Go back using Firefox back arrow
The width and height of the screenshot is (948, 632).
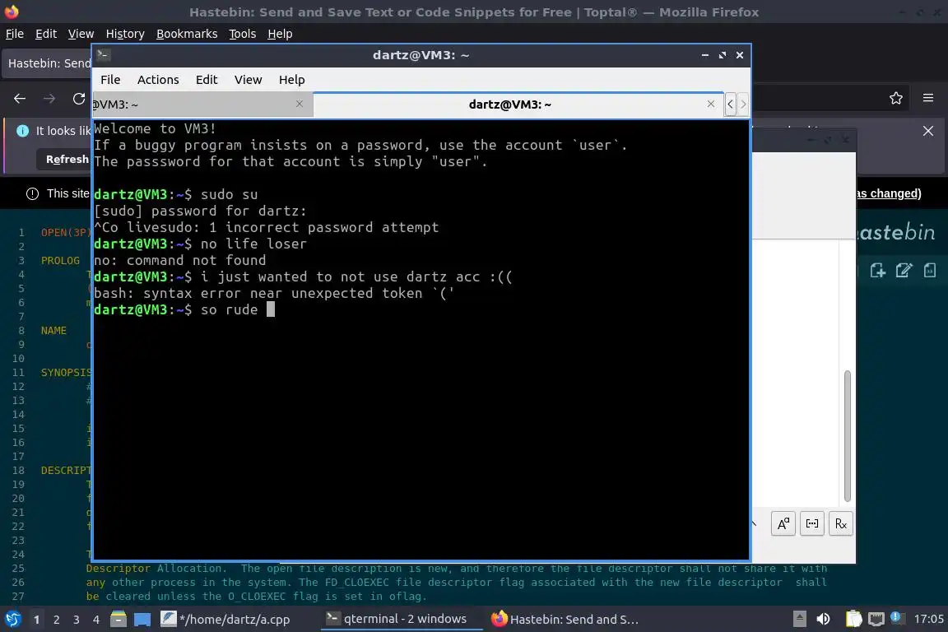tap(20, 98)
